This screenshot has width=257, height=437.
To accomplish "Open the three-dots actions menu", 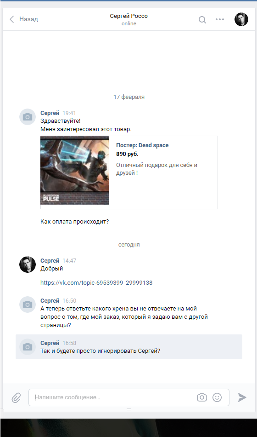I will coord(220,19).
